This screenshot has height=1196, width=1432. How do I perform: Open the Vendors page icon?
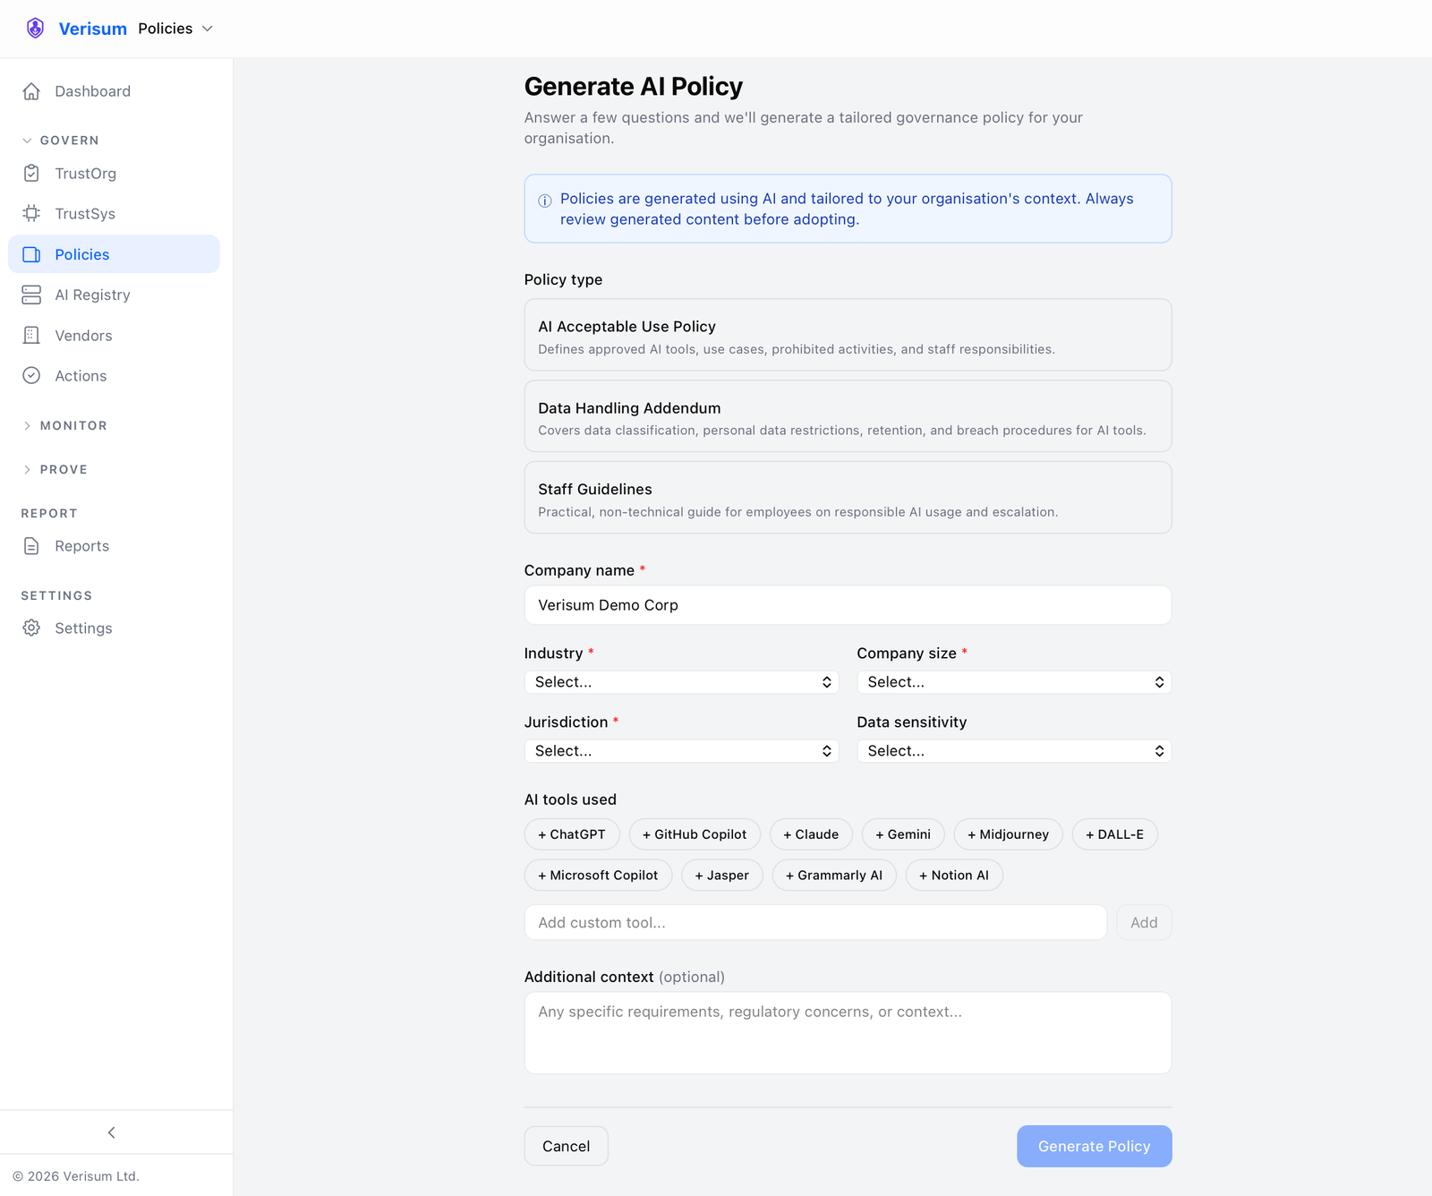pyautogui.click(x=31, y=335)
